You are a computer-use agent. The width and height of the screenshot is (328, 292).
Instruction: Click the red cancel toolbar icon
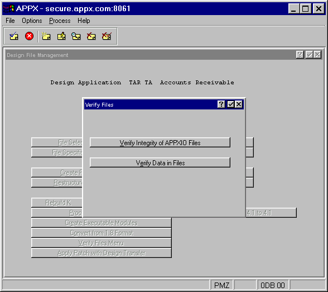(x=29, y=36)
